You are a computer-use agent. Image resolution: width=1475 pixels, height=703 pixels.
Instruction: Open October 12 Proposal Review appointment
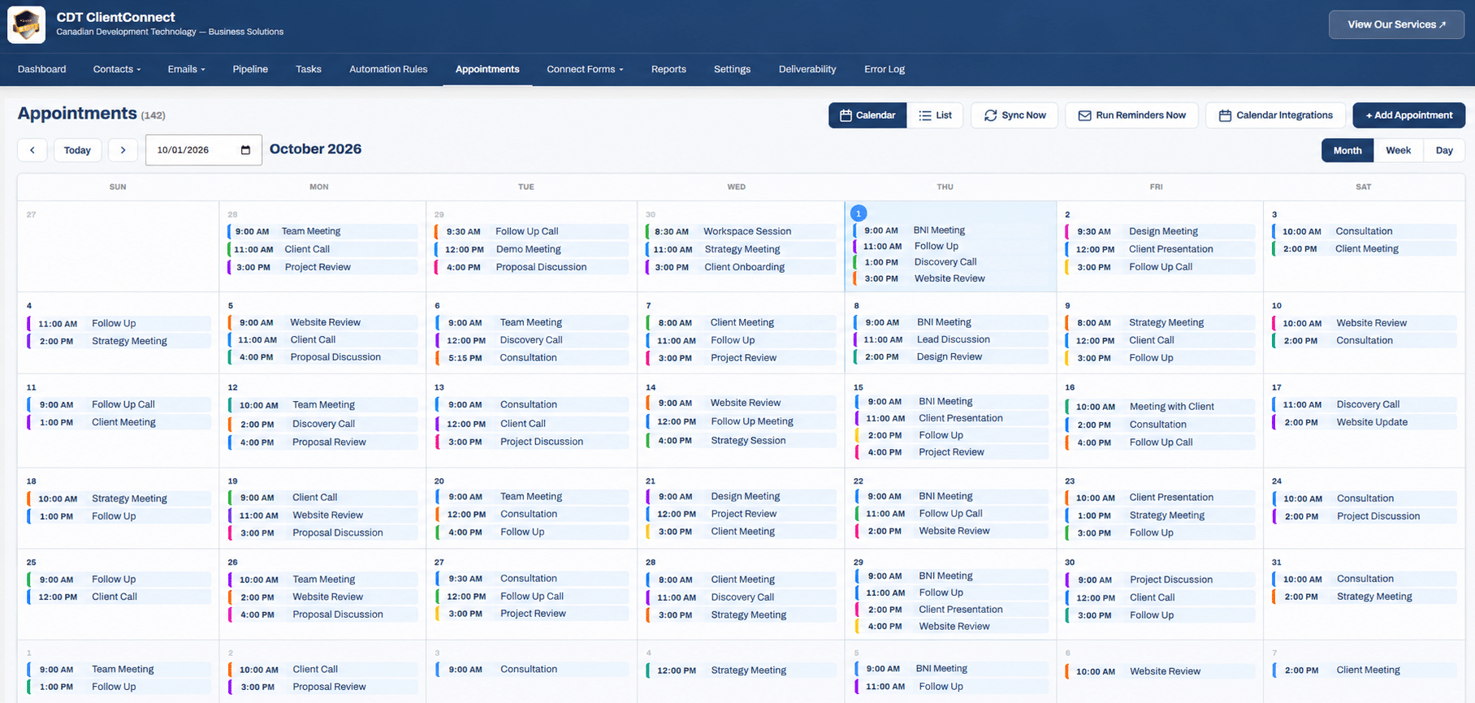point(322,442)
